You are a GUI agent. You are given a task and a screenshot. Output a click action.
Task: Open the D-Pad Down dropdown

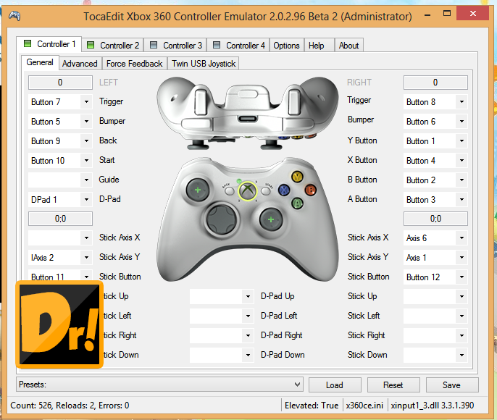tap(222, 355)
